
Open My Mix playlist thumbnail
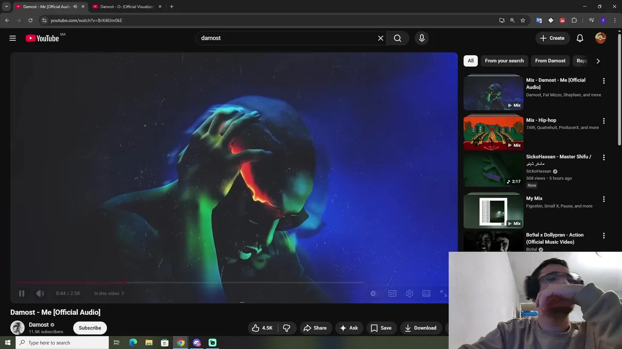(x=493, y=211)
